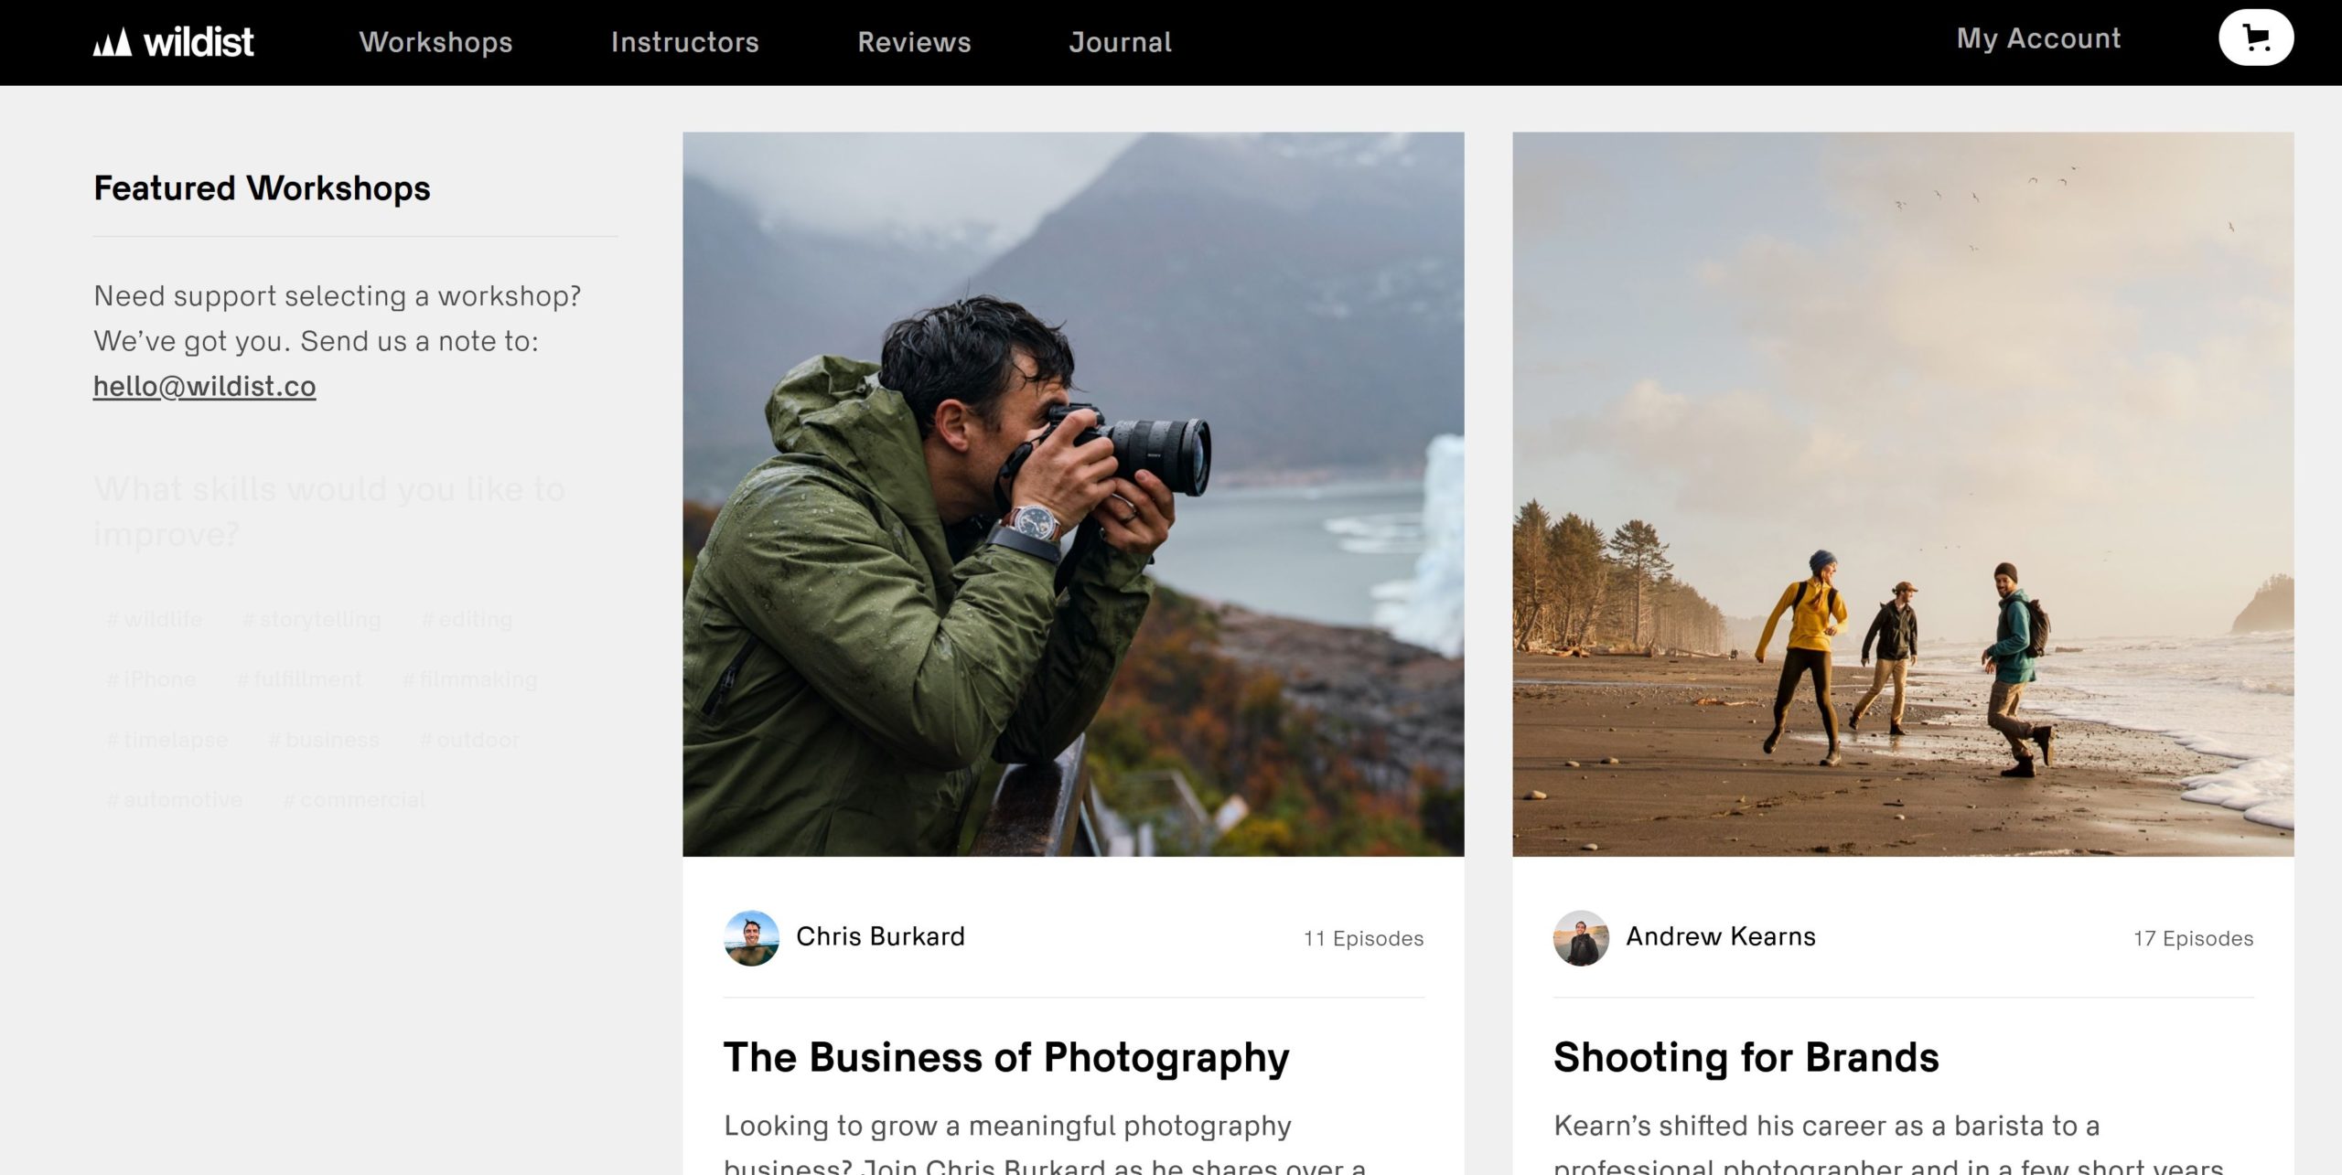Click the faded skills question heading
The width and height of the screenshot is (2342, 1175).
[x=329, y=511]
